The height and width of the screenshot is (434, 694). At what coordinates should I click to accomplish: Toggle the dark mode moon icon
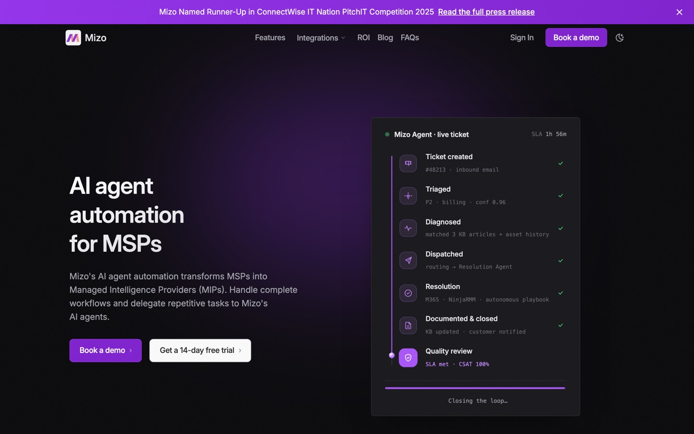tap(620, 38)
